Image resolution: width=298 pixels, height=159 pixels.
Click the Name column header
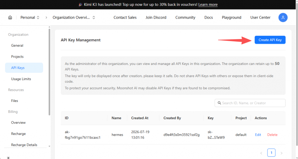tap(116, 118)
